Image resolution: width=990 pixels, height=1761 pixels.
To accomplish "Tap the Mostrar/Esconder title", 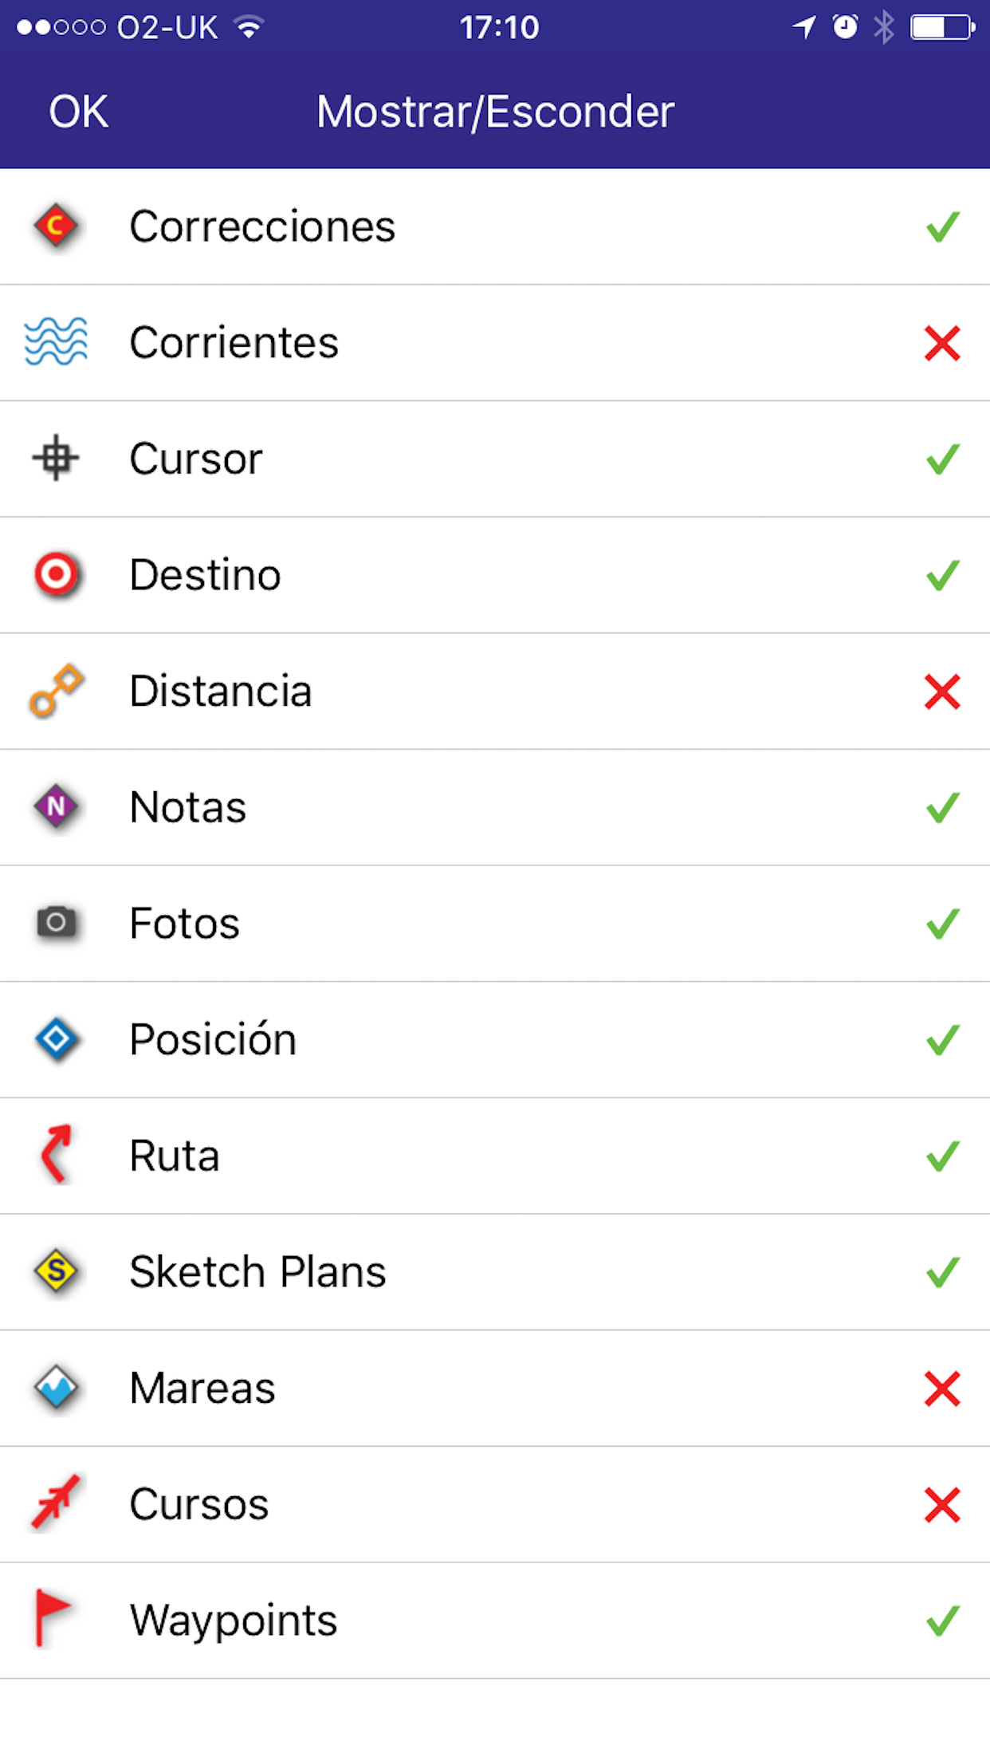I will coord(495,112).
